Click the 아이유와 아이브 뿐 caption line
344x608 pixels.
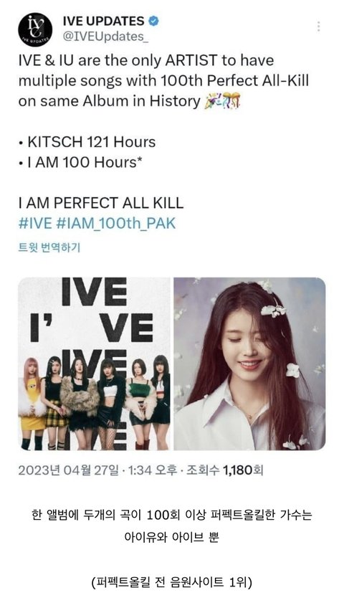[x=172, y=537]
